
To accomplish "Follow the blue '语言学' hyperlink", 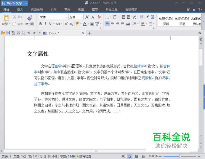I will click(x=56, y=66).
